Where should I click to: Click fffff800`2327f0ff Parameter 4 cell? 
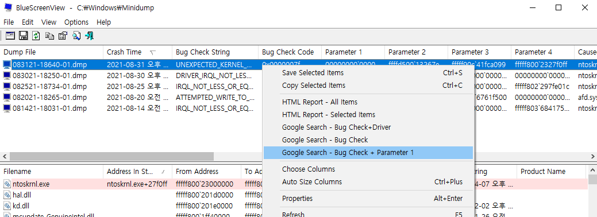tap(541, 64)
